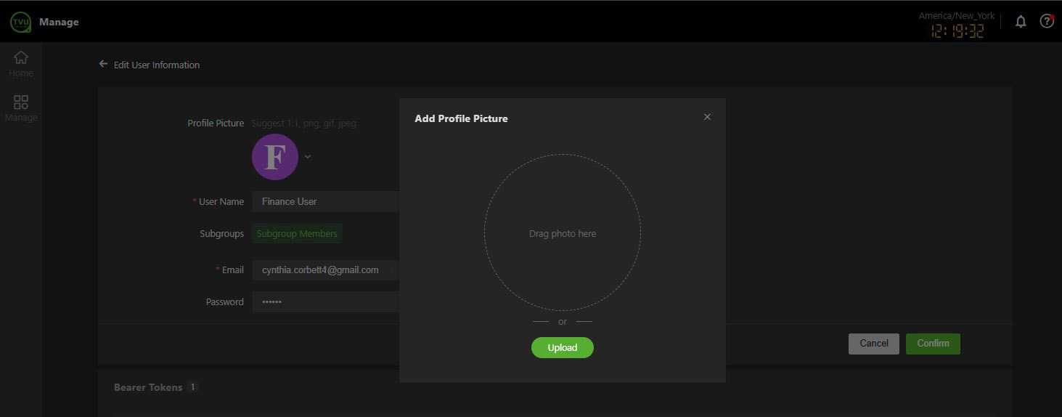Focus the Password input field
The width and height of the screenshot is (1062, 417).
(326, 302)
